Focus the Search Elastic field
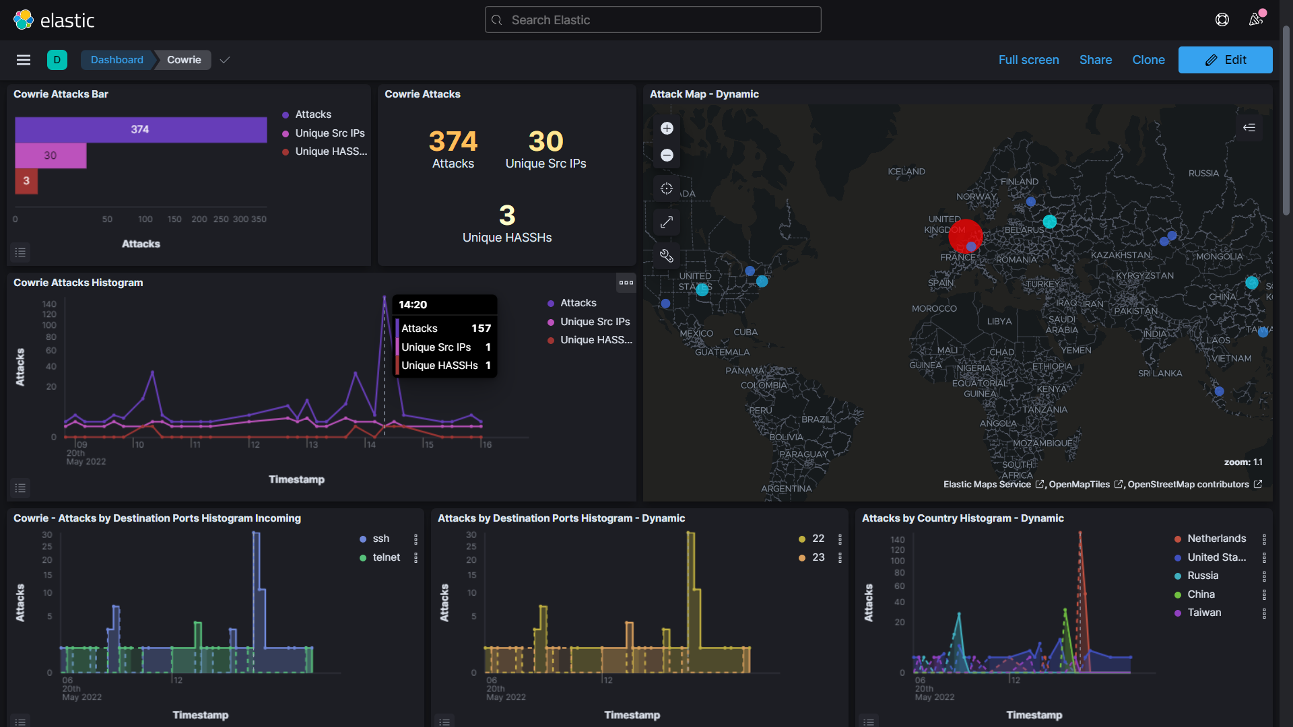The height and width of the screenshot is (727, 1293). [653, 20]
